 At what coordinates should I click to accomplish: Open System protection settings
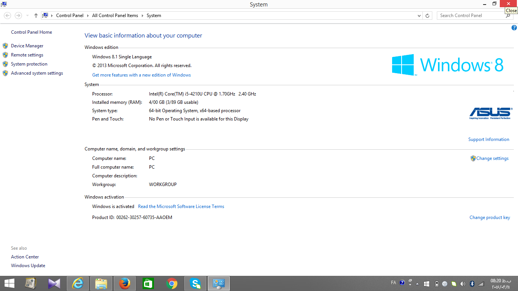pyautogui.click(x=29, y=64)
